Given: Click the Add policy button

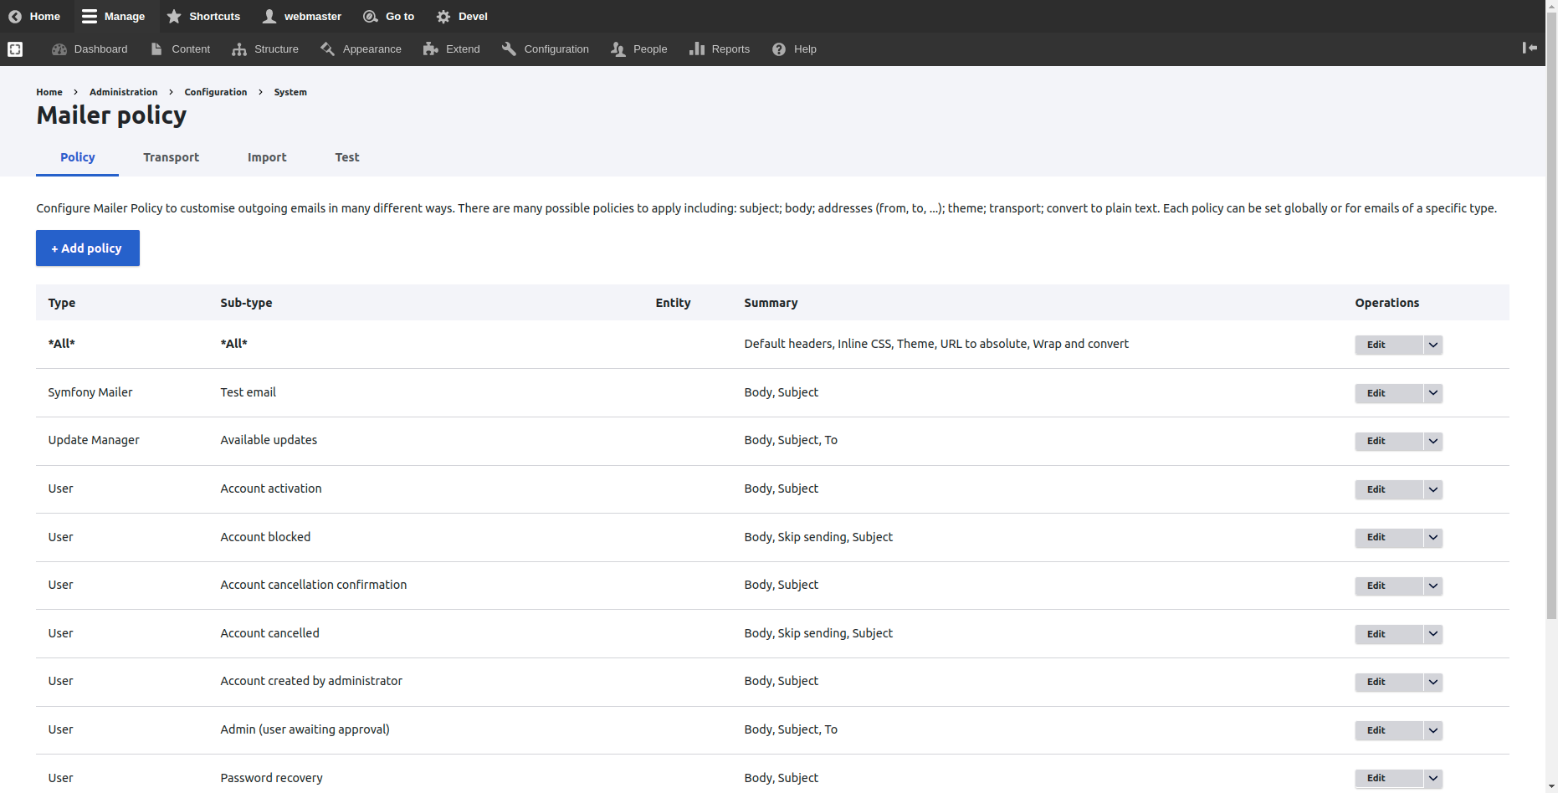Looking at the screenshot, I should pyautogui.click(x=88, y=248).
